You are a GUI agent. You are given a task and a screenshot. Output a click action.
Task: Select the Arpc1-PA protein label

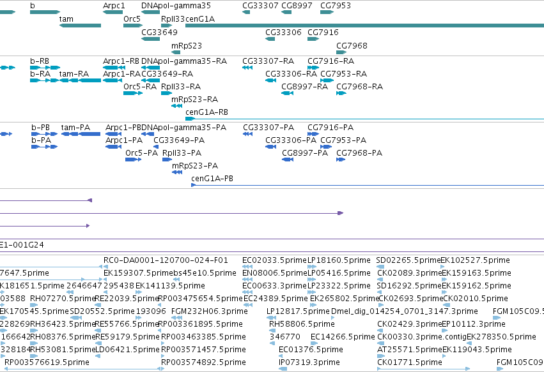coord(124,140)
